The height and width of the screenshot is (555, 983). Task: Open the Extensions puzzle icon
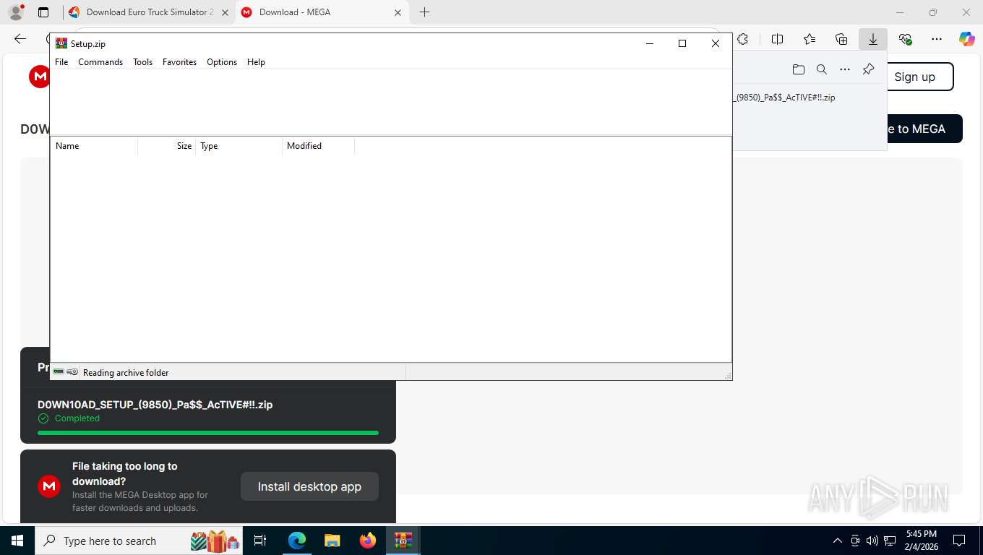743,39
